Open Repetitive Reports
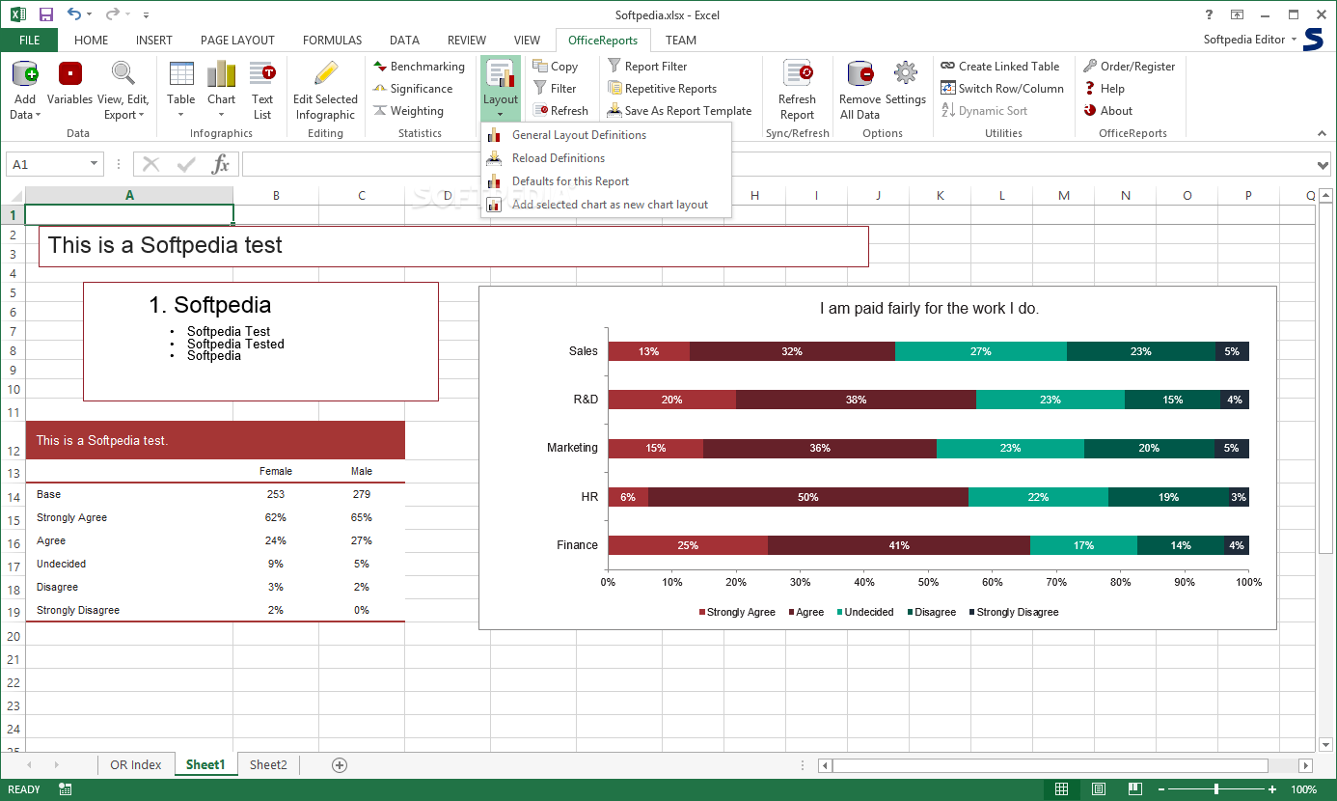1337x801 pixels. coord(662,89)
